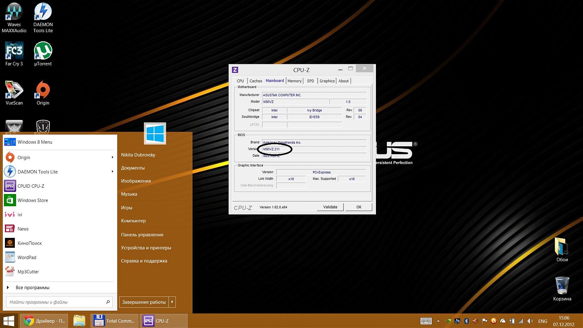Click the Validate button in CPU-Z
The image size is (583, 328).
[x=330, y=207]
